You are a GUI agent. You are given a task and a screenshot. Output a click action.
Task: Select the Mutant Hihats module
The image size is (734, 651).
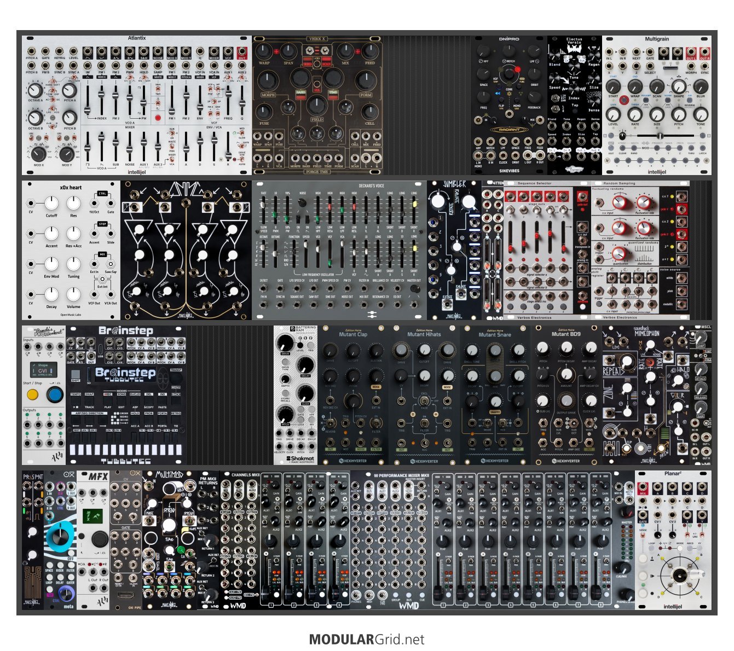[424, 395]
